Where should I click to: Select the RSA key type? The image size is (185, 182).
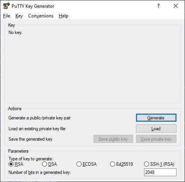click(x=16, y=164)
